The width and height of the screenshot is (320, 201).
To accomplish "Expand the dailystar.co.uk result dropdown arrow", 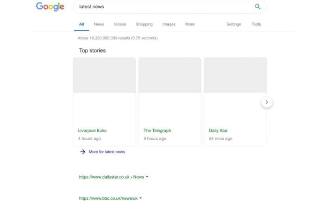I will click(x=147, y=177).
